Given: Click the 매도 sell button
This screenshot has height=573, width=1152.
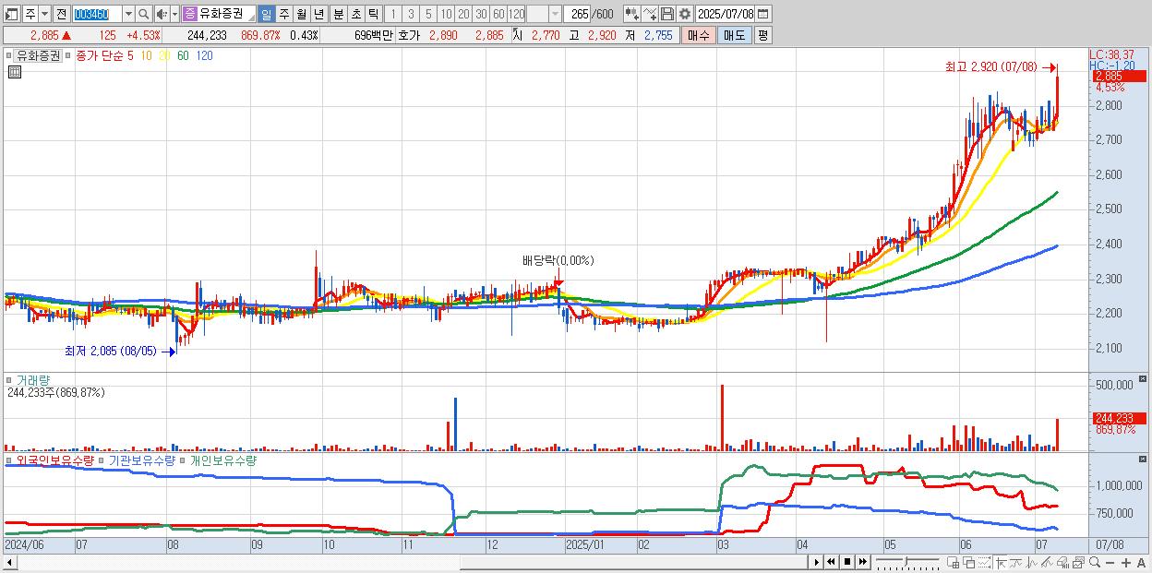Looking at the screenshot, I should (735, 35).
